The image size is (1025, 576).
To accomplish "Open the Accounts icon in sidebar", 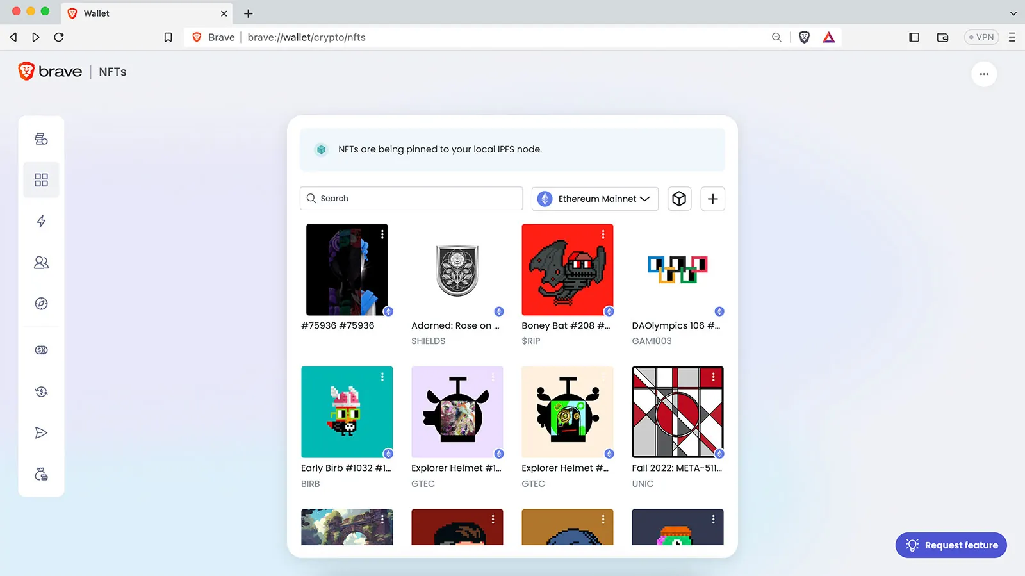I will [41, 263].
